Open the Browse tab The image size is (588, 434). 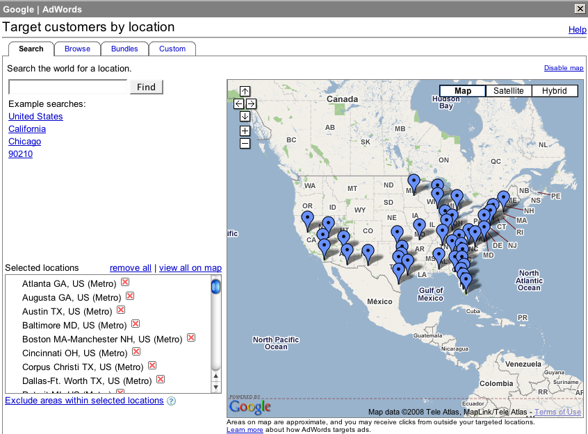[x=77, y=49]
